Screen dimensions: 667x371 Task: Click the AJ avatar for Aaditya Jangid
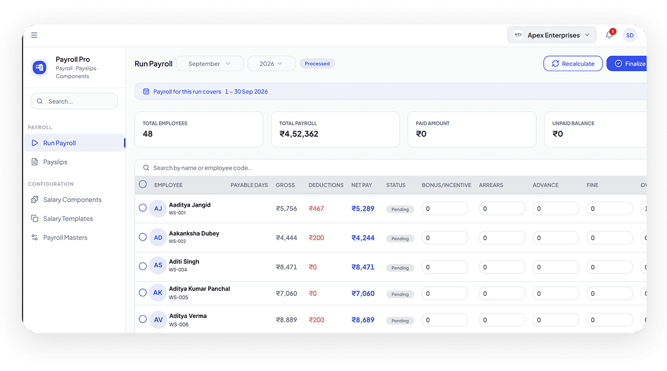pyautogui.click(x=158, y=208)
